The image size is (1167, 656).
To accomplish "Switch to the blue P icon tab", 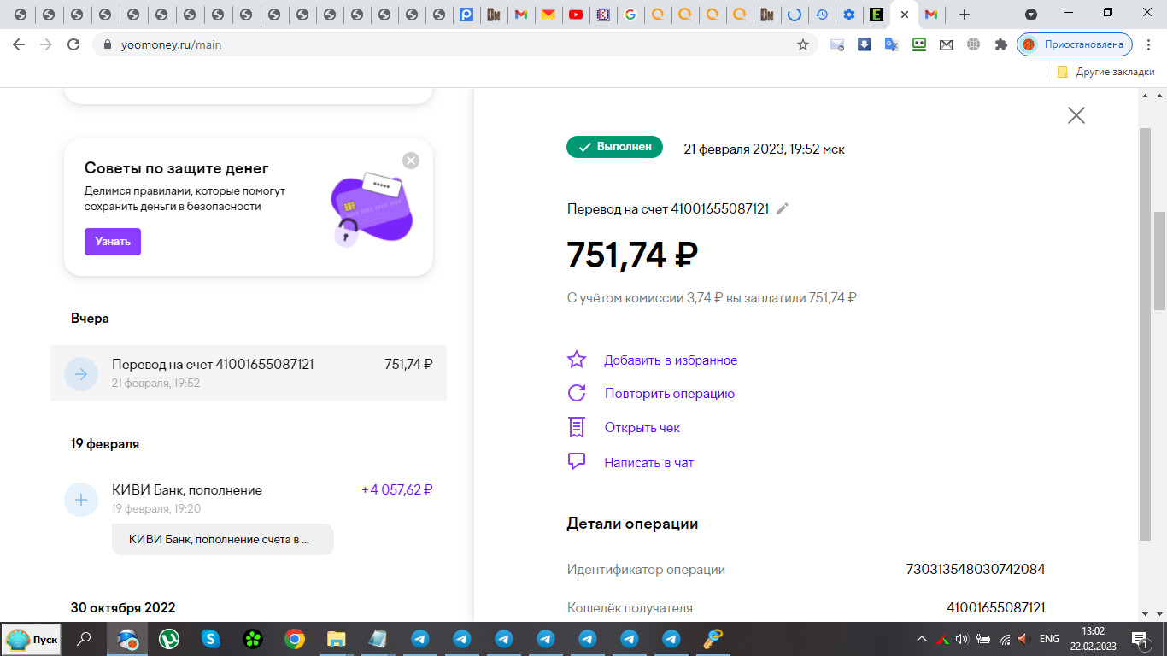I will (466, 15).
